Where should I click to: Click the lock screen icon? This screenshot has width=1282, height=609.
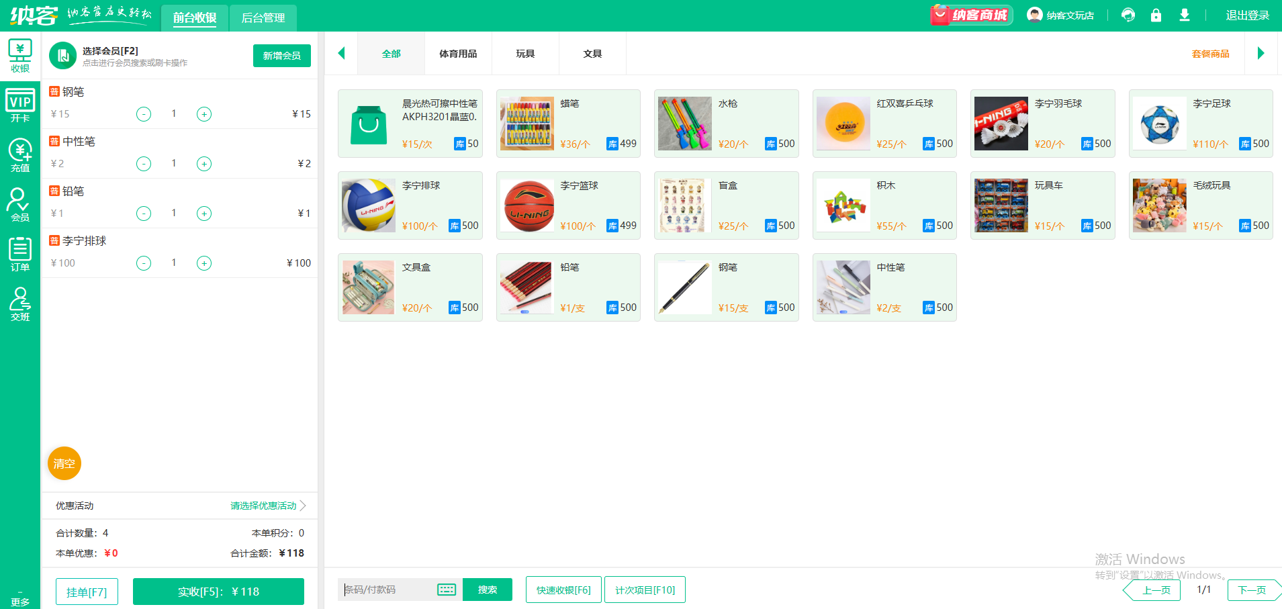coord(1156,15)
